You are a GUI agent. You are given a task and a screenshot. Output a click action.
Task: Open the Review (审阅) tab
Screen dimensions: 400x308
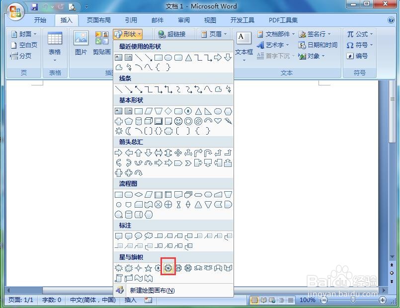[x=184, y=20]
